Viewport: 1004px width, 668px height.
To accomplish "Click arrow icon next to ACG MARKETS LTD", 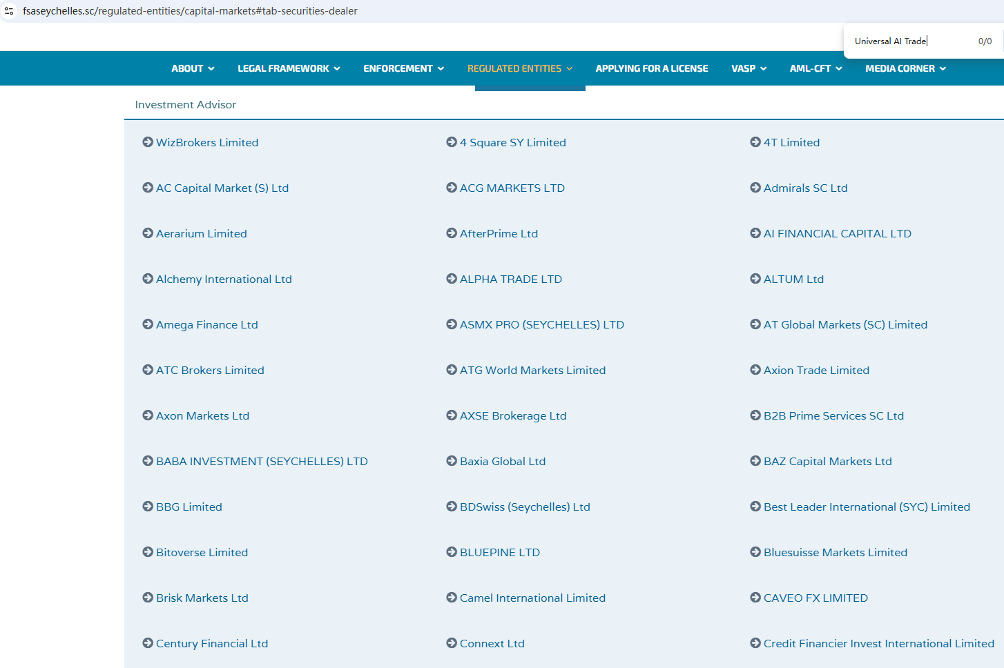I will [452, 188].
